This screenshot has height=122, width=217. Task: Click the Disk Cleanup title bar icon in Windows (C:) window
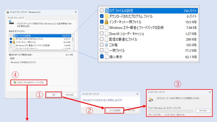tap(8, 12)
